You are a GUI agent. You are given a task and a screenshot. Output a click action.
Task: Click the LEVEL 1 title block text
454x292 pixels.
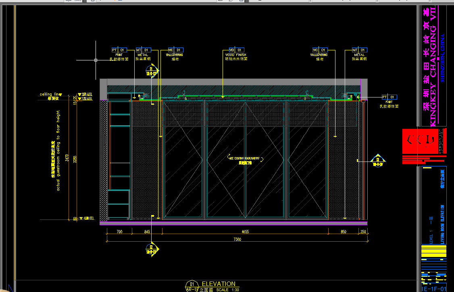point(431,237)
